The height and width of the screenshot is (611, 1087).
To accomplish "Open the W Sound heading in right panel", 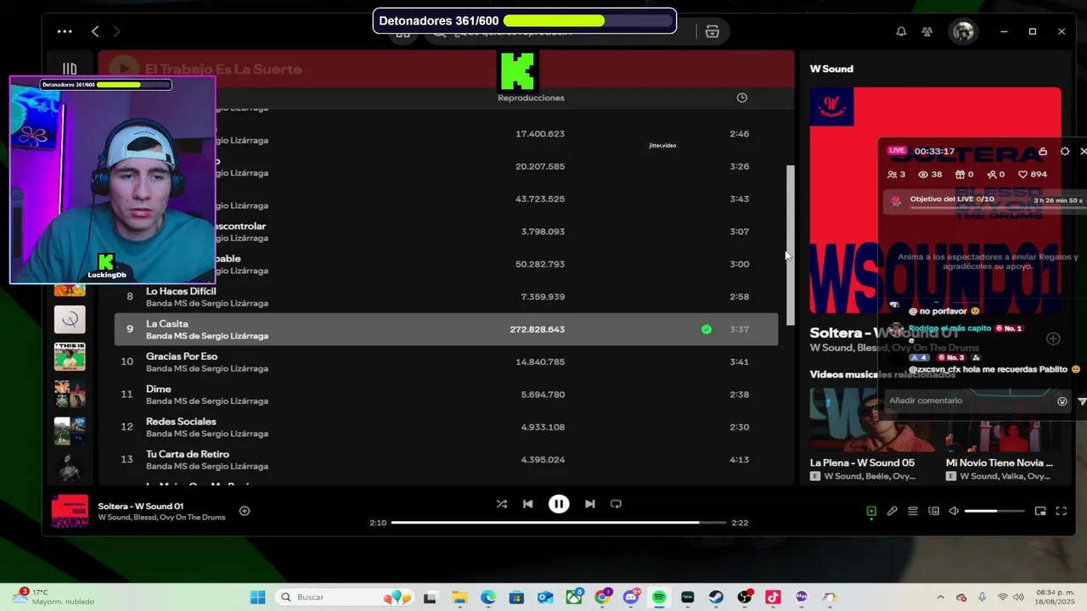I will 831,69.
